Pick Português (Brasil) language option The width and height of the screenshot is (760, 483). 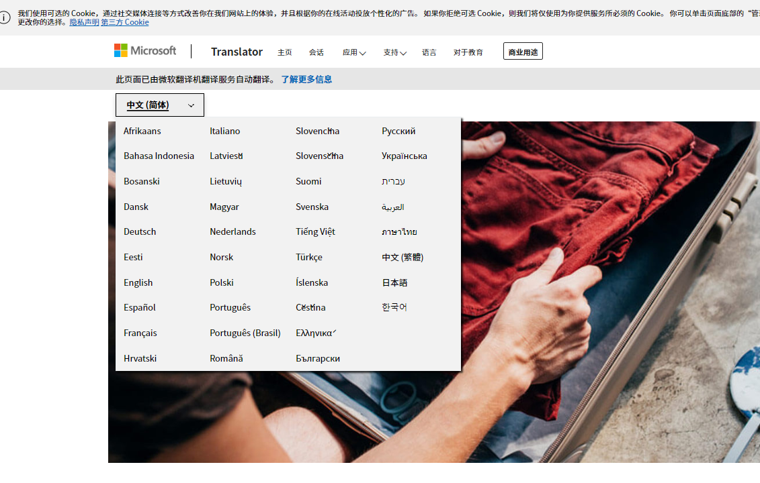pos(245,333)
